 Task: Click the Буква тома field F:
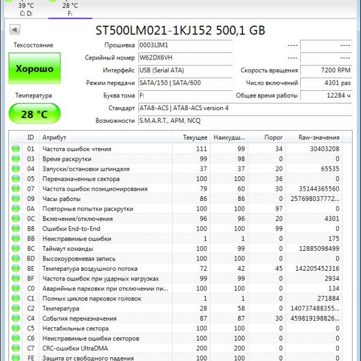point(185,96)
